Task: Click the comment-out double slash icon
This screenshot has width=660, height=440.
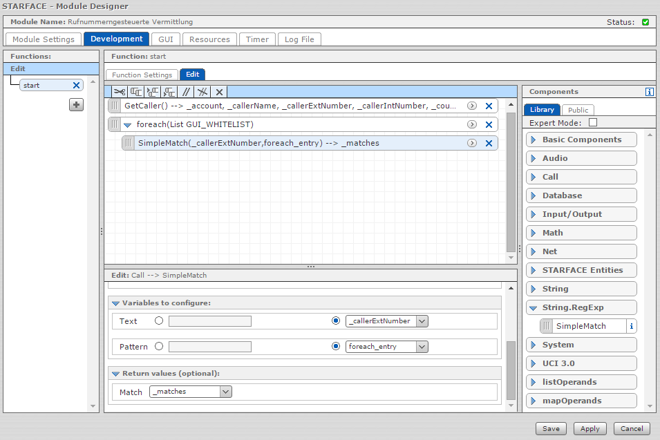Action: click(x=186, y=92)
